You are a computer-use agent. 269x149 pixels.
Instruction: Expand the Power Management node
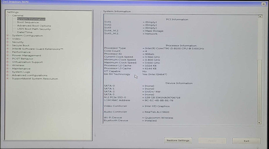pyautogui.click(x=7, y=55)
